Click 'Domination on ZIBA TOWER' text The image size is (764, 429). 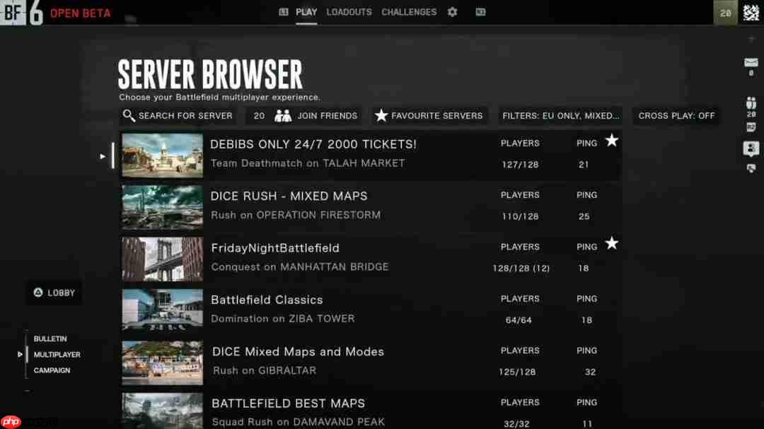click(282, 319)
